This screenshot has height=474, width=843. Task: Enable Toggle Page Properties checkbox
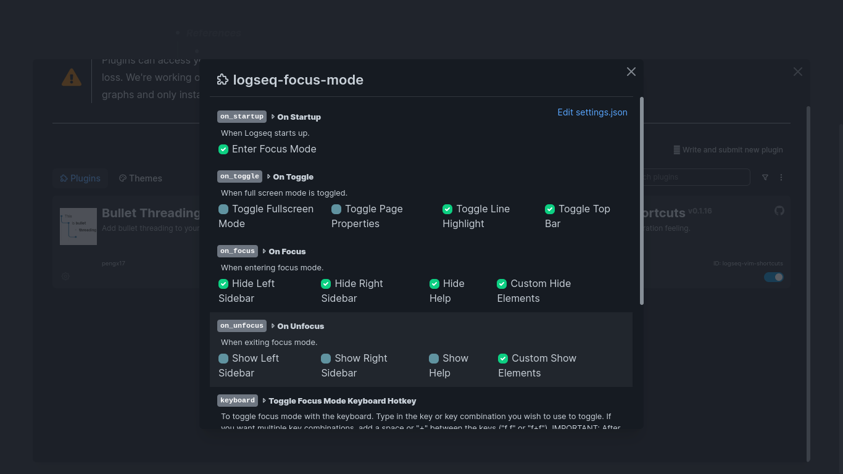pyautogui.click(x=336, y=209)
